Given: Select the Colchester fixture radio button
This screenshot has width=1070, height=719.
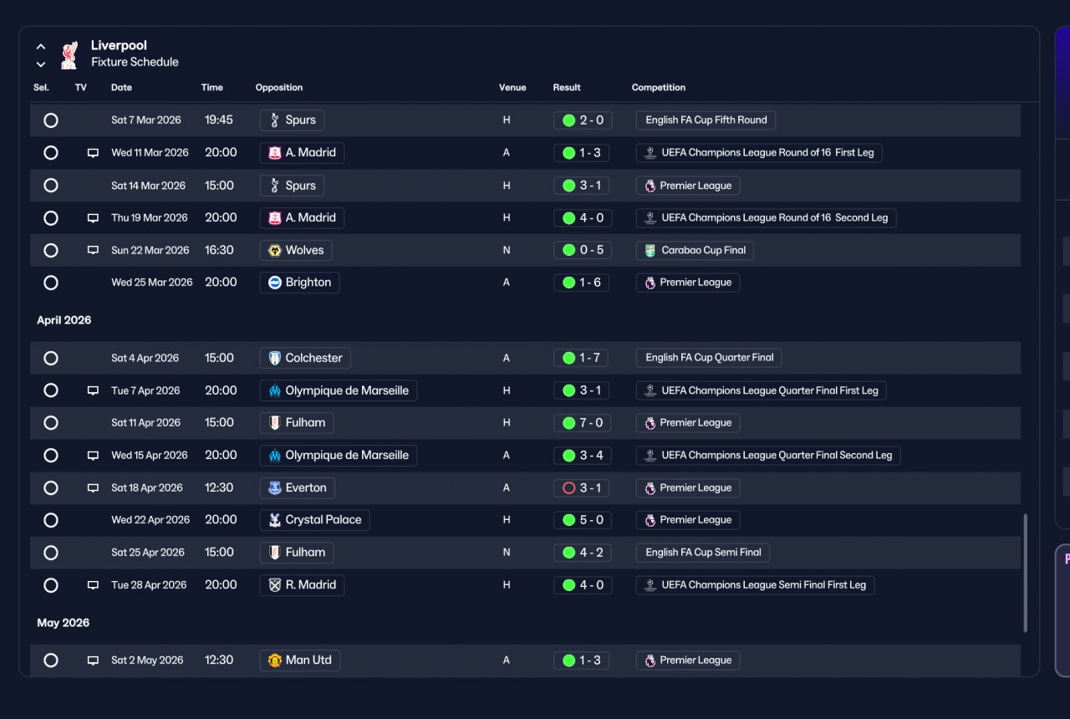Looking at the screenshot, I should tap(51, 358).
